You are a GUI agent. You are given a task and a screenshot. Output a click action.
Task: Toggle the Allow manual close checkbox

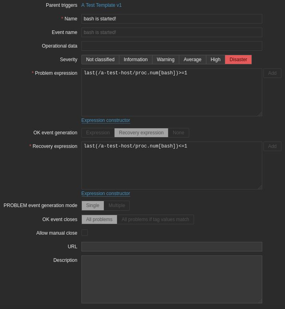(x=85, y=233)
